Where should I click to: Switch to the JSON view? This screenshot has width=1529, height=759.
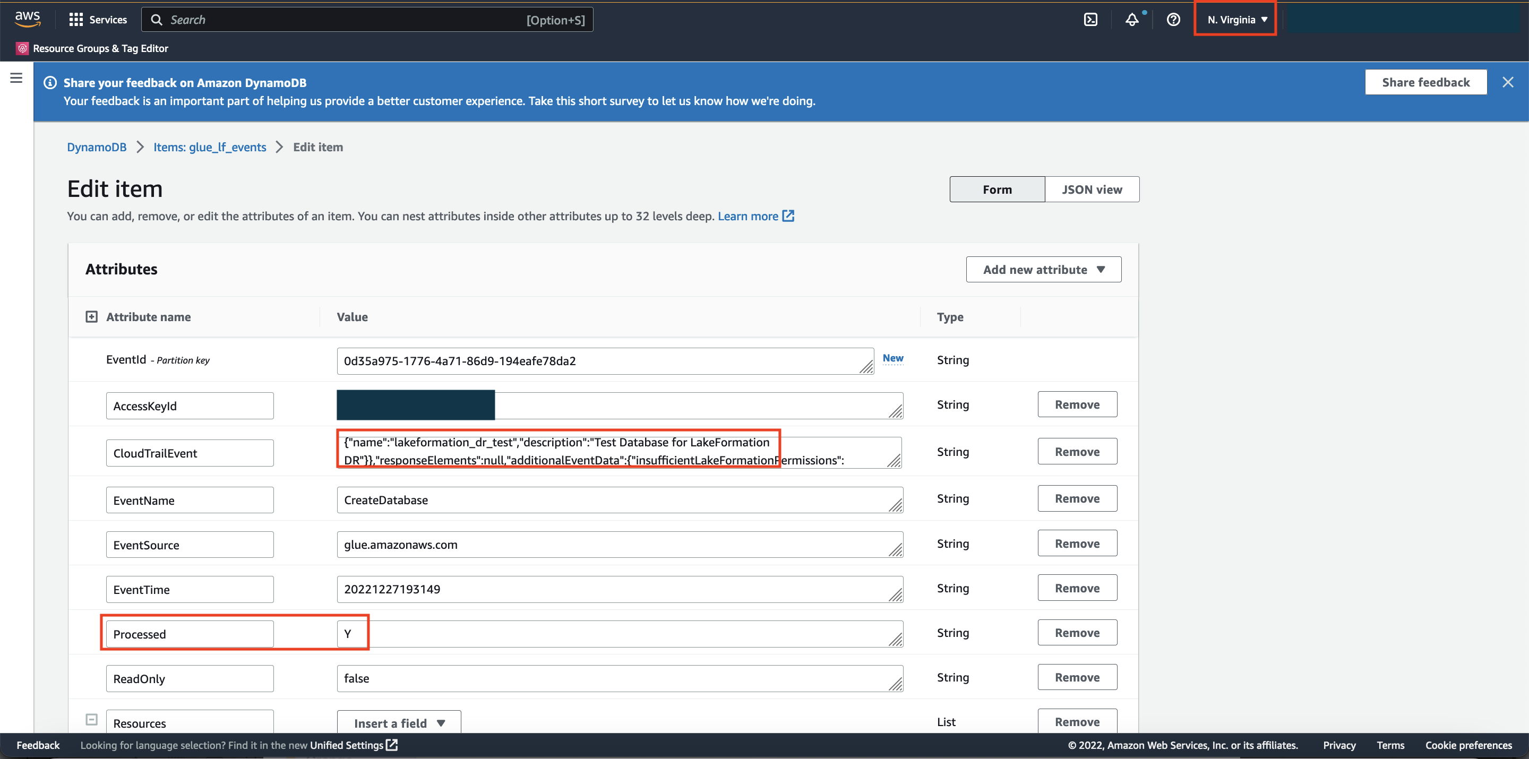1092,189
